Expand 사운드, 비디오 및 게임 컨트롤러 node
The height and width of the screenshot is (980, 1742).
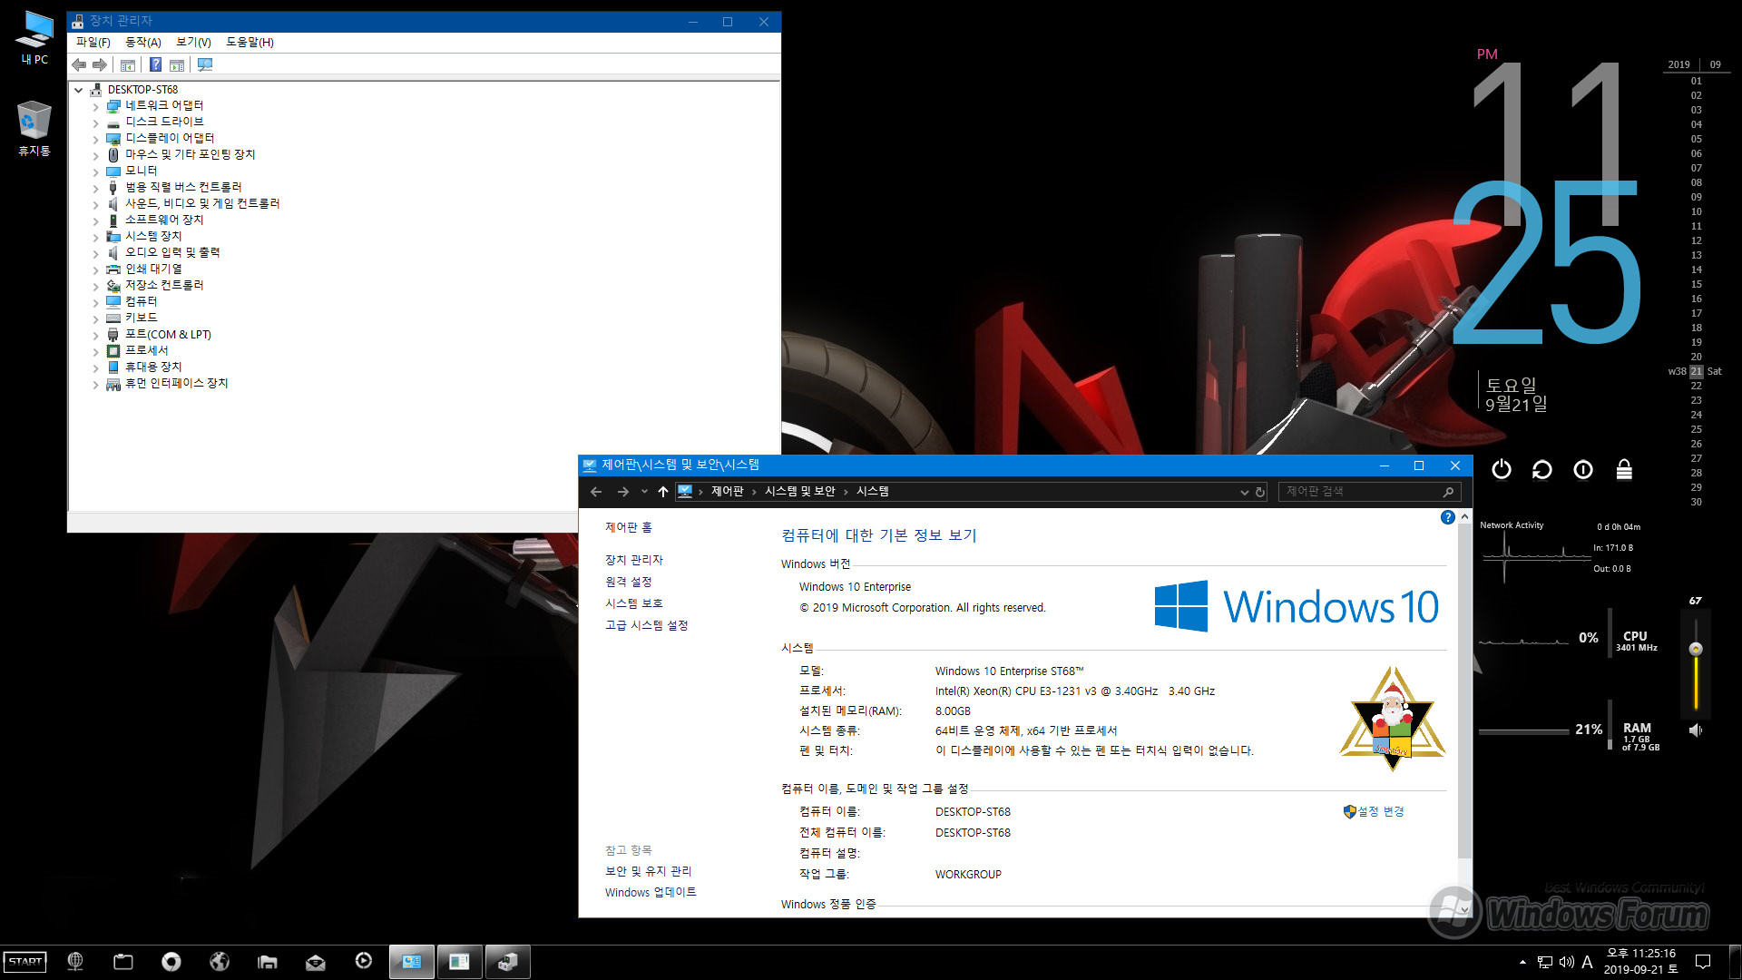(96, 204)
